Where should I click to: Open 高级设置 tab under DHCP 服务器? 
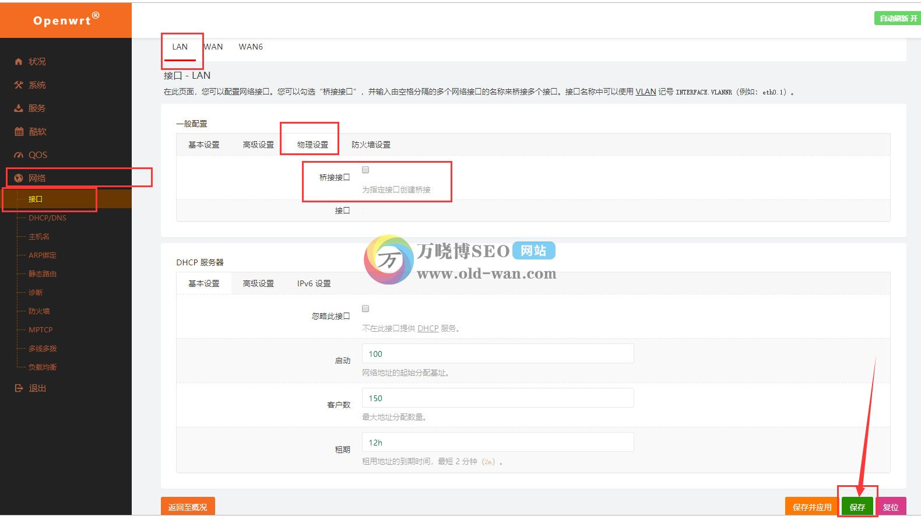coord(258,283)
